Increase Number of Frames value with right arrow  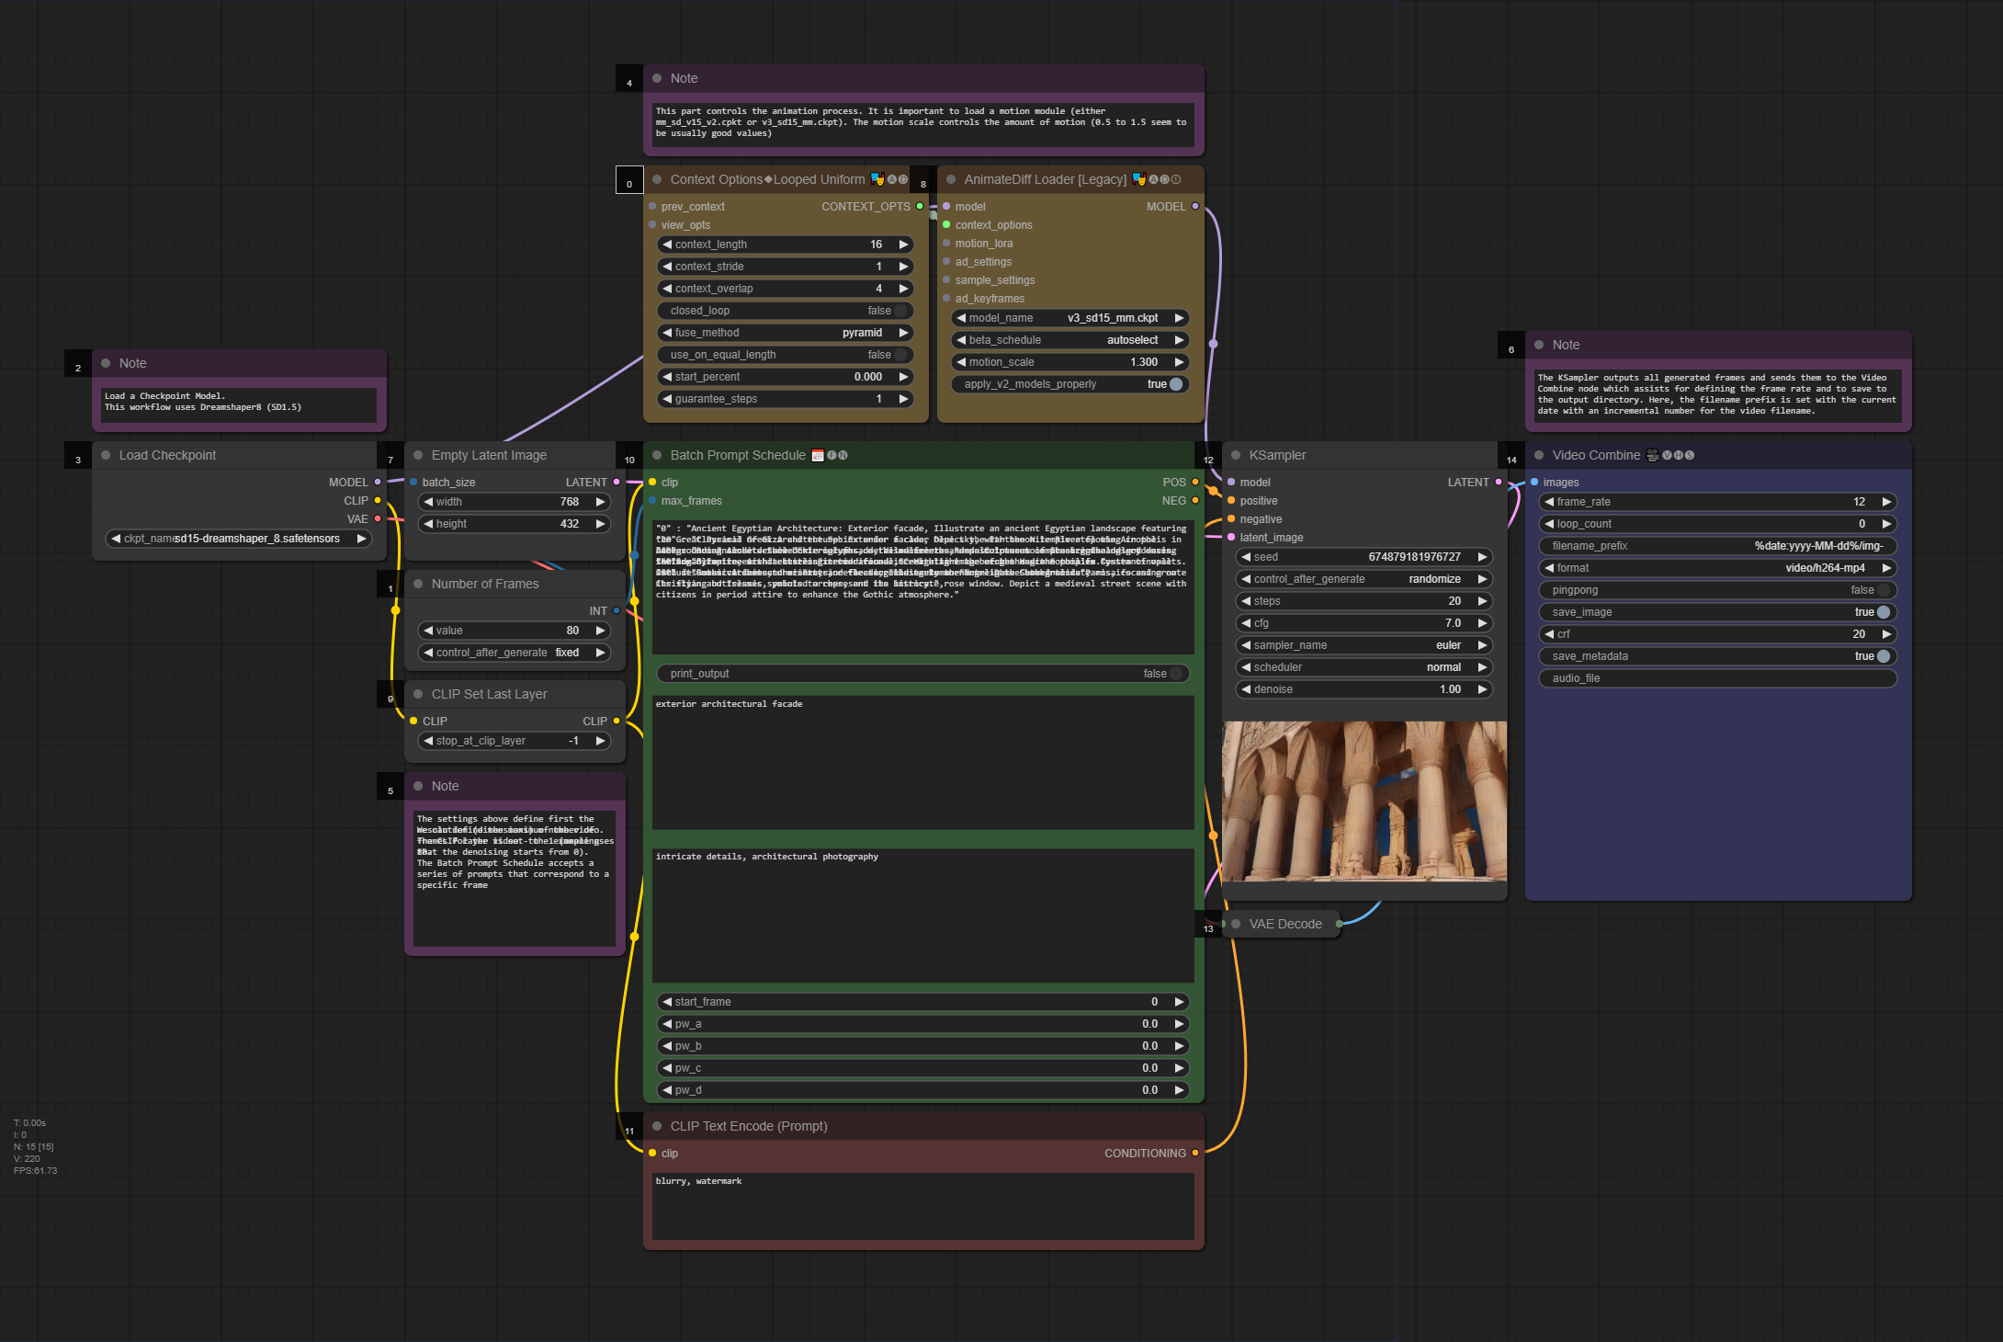point(601,631)
